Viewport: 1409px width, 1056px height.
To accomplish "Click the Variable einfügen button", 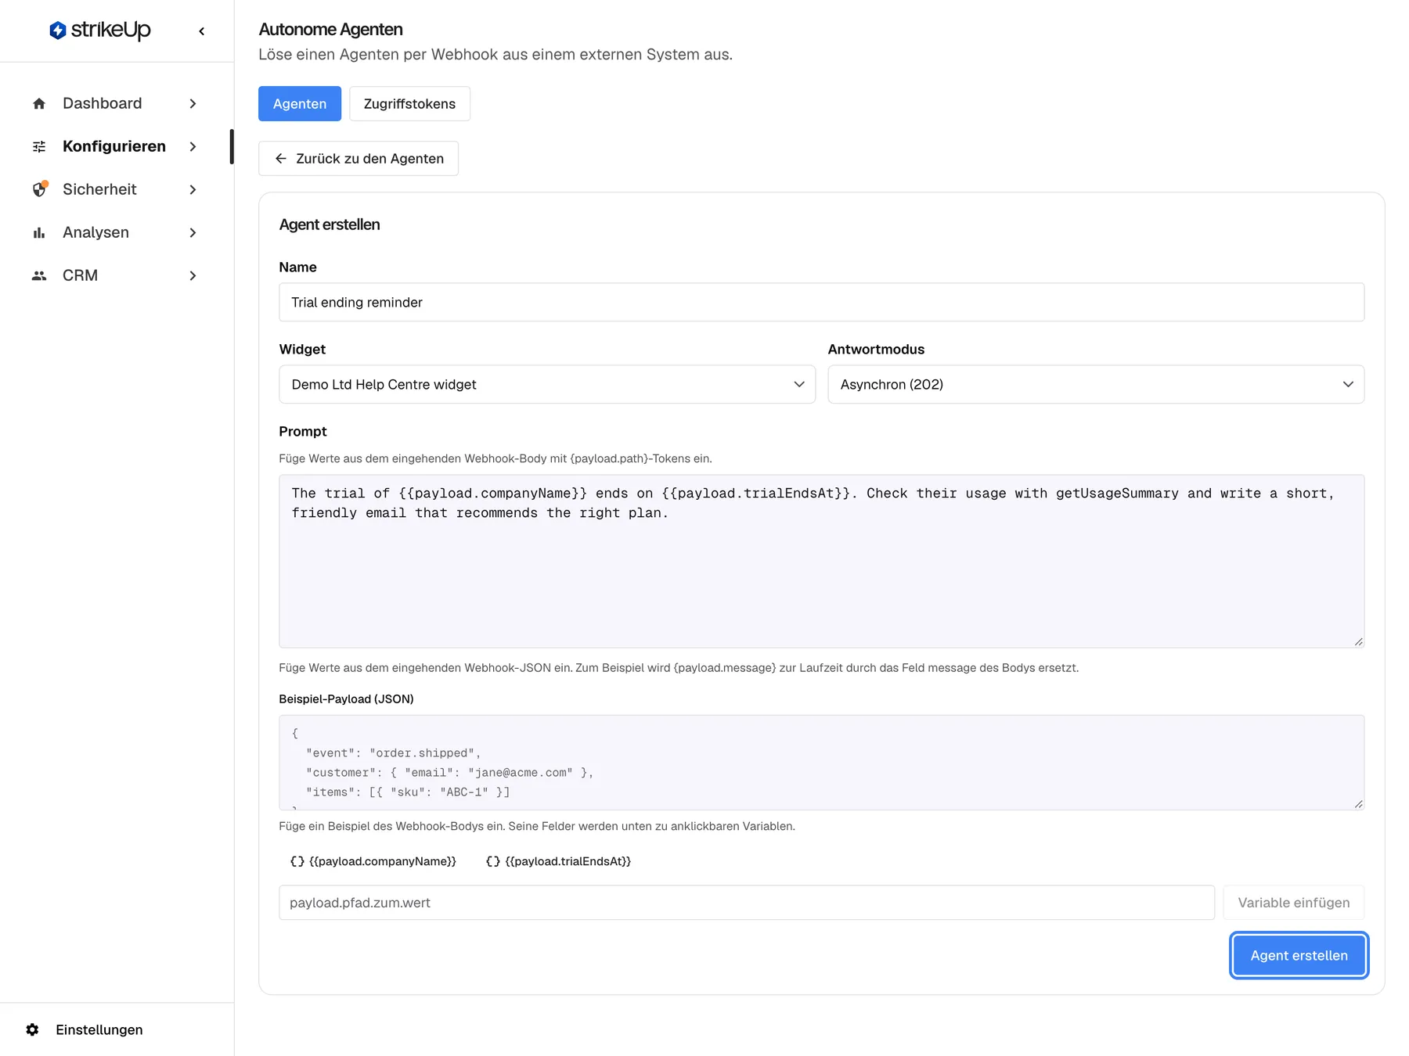I will tap(1293, 903).
